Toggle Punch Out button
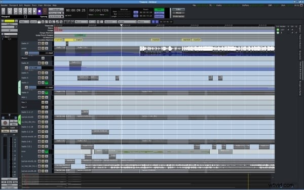 pyautogui.click(x=136, y=16)
